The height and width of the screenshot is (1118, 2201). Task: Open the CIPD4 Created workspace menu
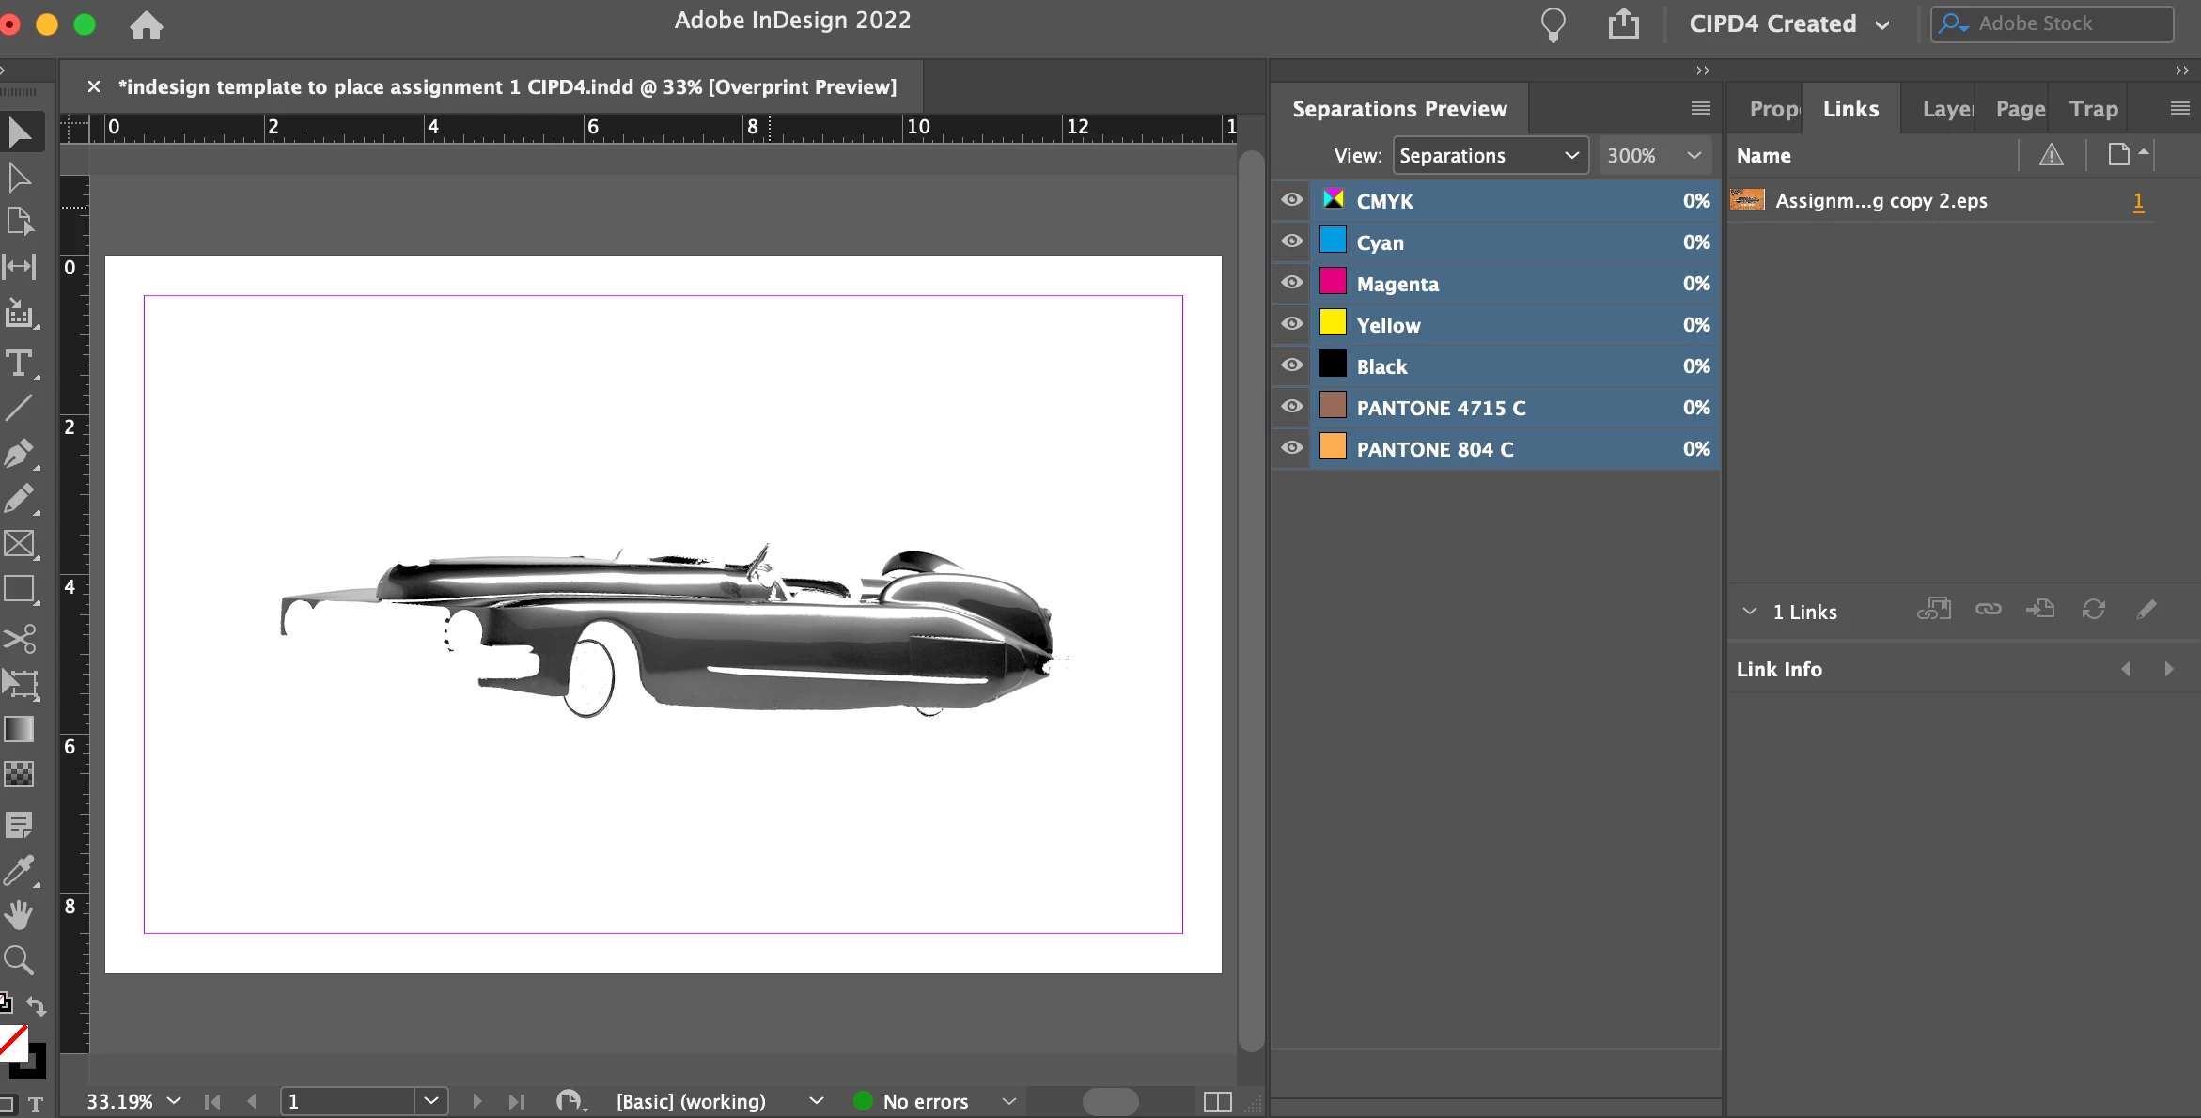[x=1788, y=24]
